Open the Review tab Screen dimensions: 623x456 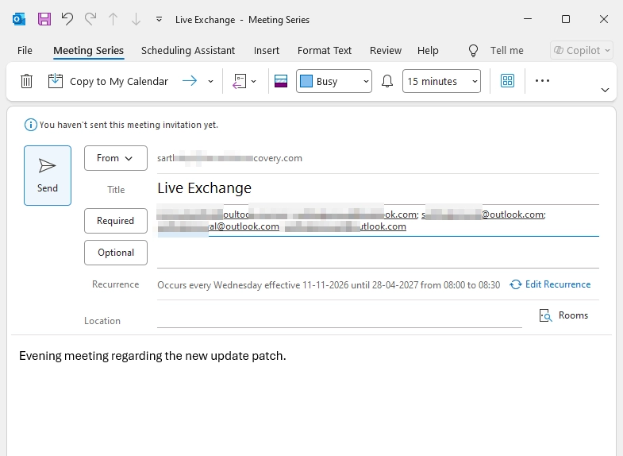tap(386, 51)
